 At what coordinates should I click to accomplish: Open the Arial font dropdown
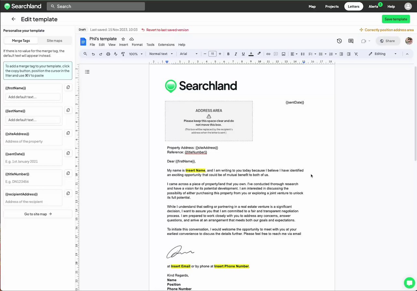pyautogui.click(x=189, y=54)
